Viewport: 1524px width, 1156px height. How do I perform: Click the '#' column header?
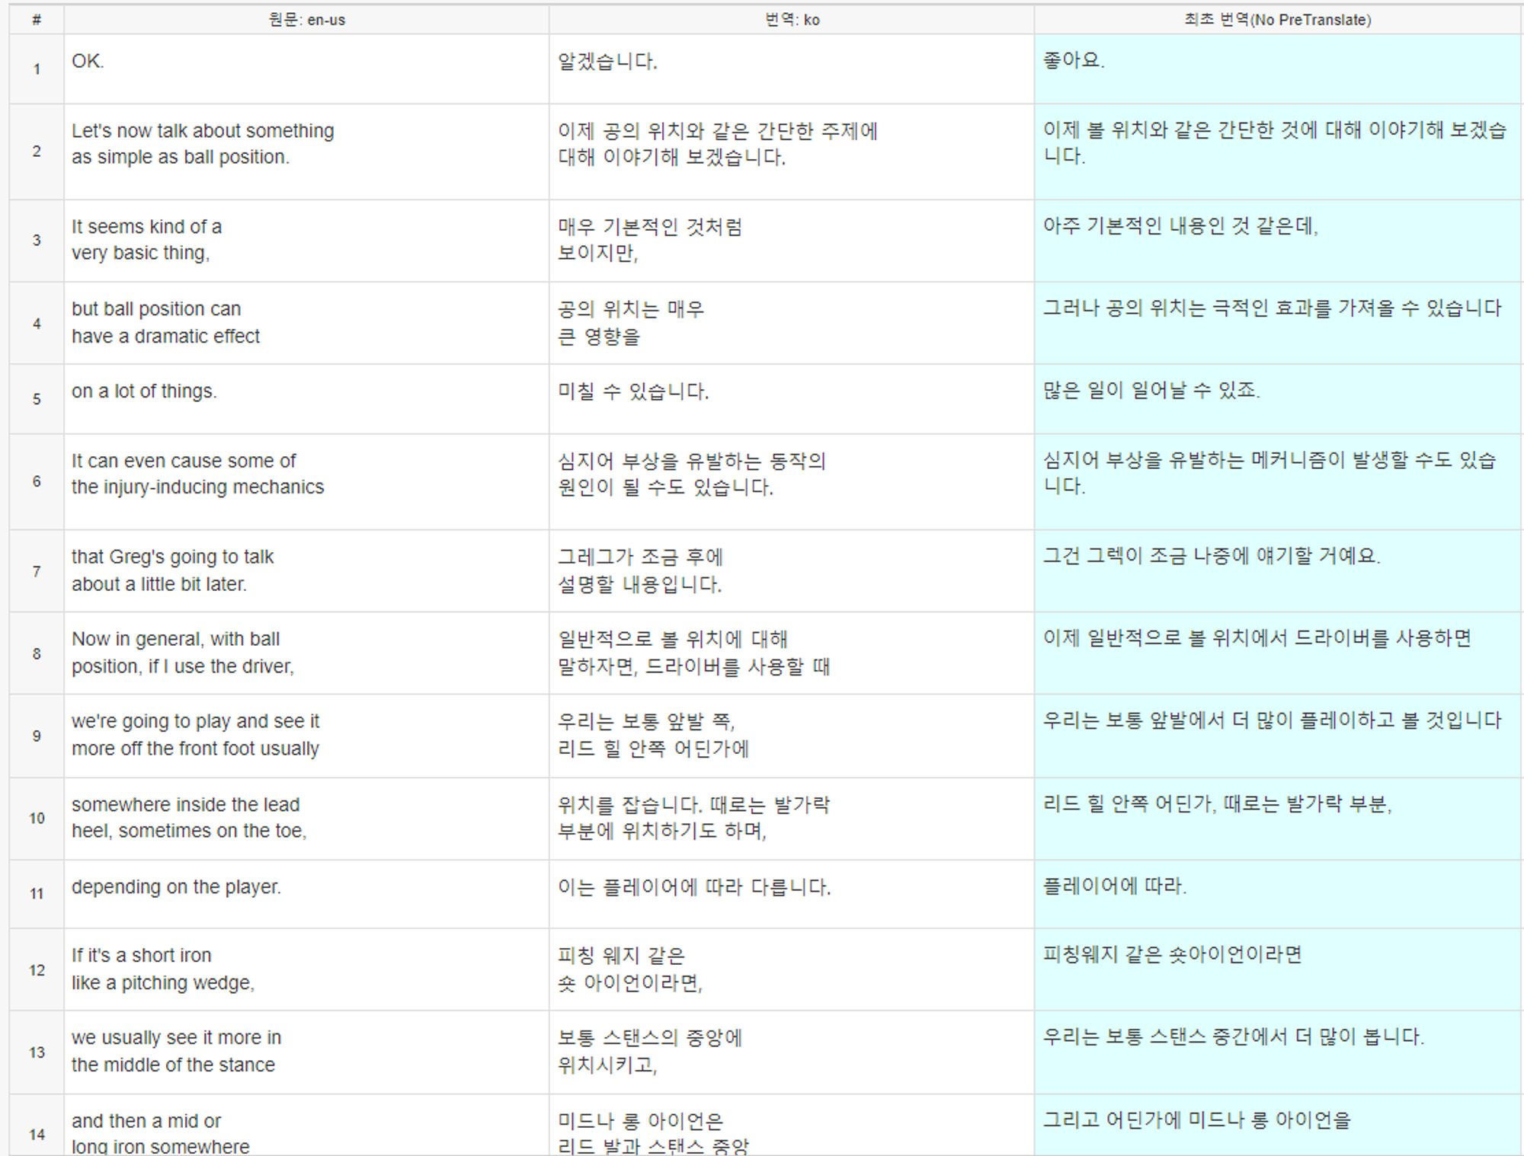pos(36,20)
